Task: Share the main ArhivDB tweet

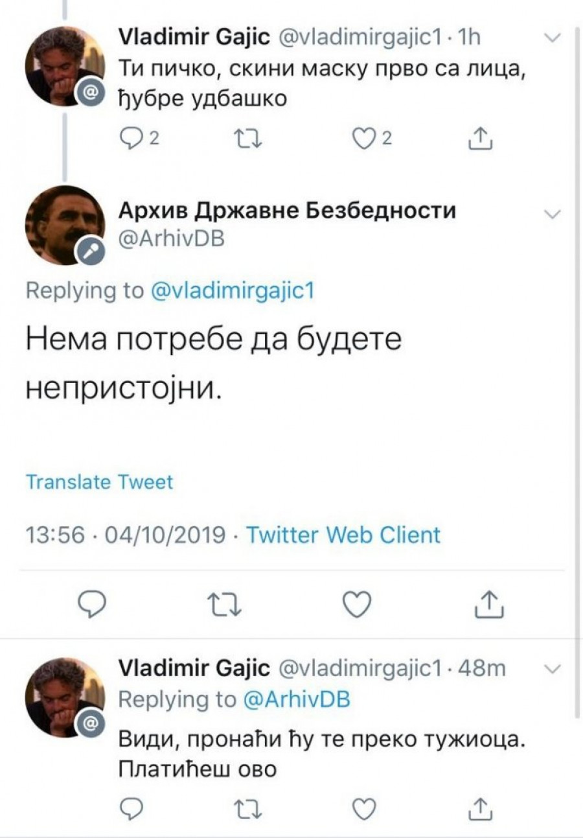Action: coord(486,605)
